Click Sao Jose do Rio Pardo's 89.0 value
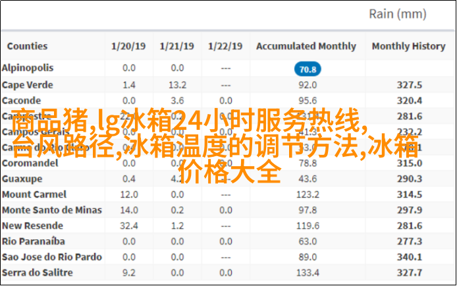Screen dimensions: 457x286 pos(308,257)
